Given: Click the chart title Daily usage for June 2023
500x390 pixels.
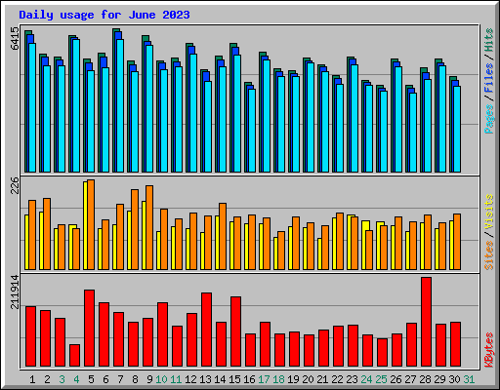Looking at the screenshot, I should [104, 15].
